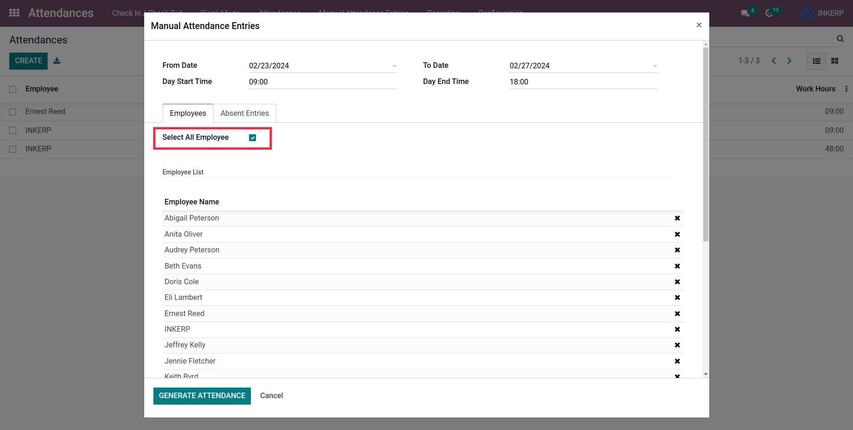
Task: Tick the first INKERP row checkbox
Action: tap(13, 131)
